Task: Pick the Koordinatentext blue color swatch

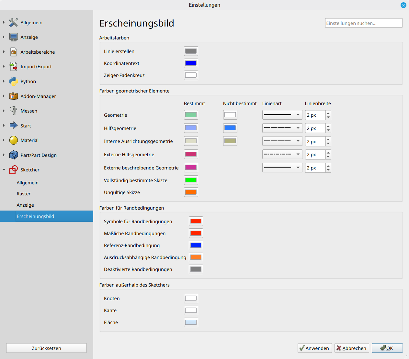Action: tap(191, 63)
